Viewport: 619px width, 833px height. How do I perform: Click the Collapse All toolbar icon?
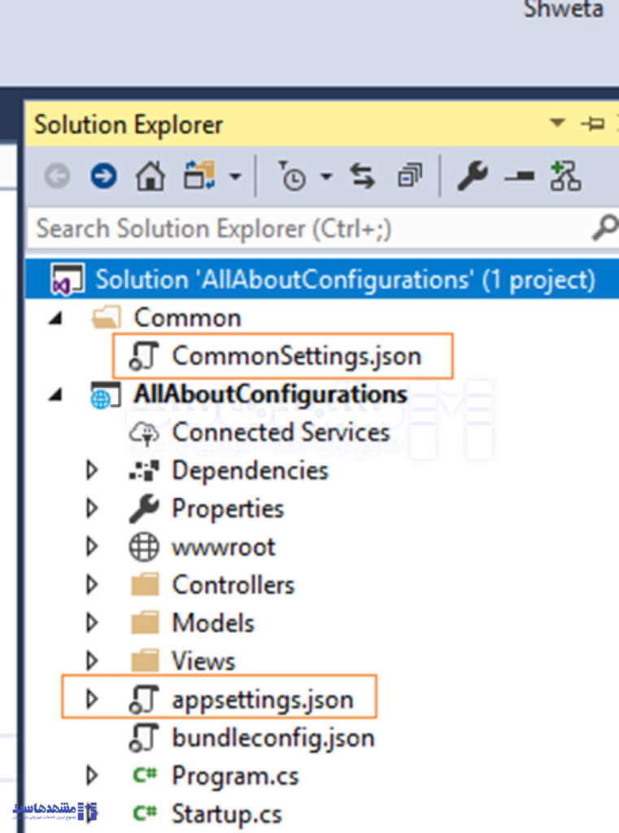click(408, 176)
